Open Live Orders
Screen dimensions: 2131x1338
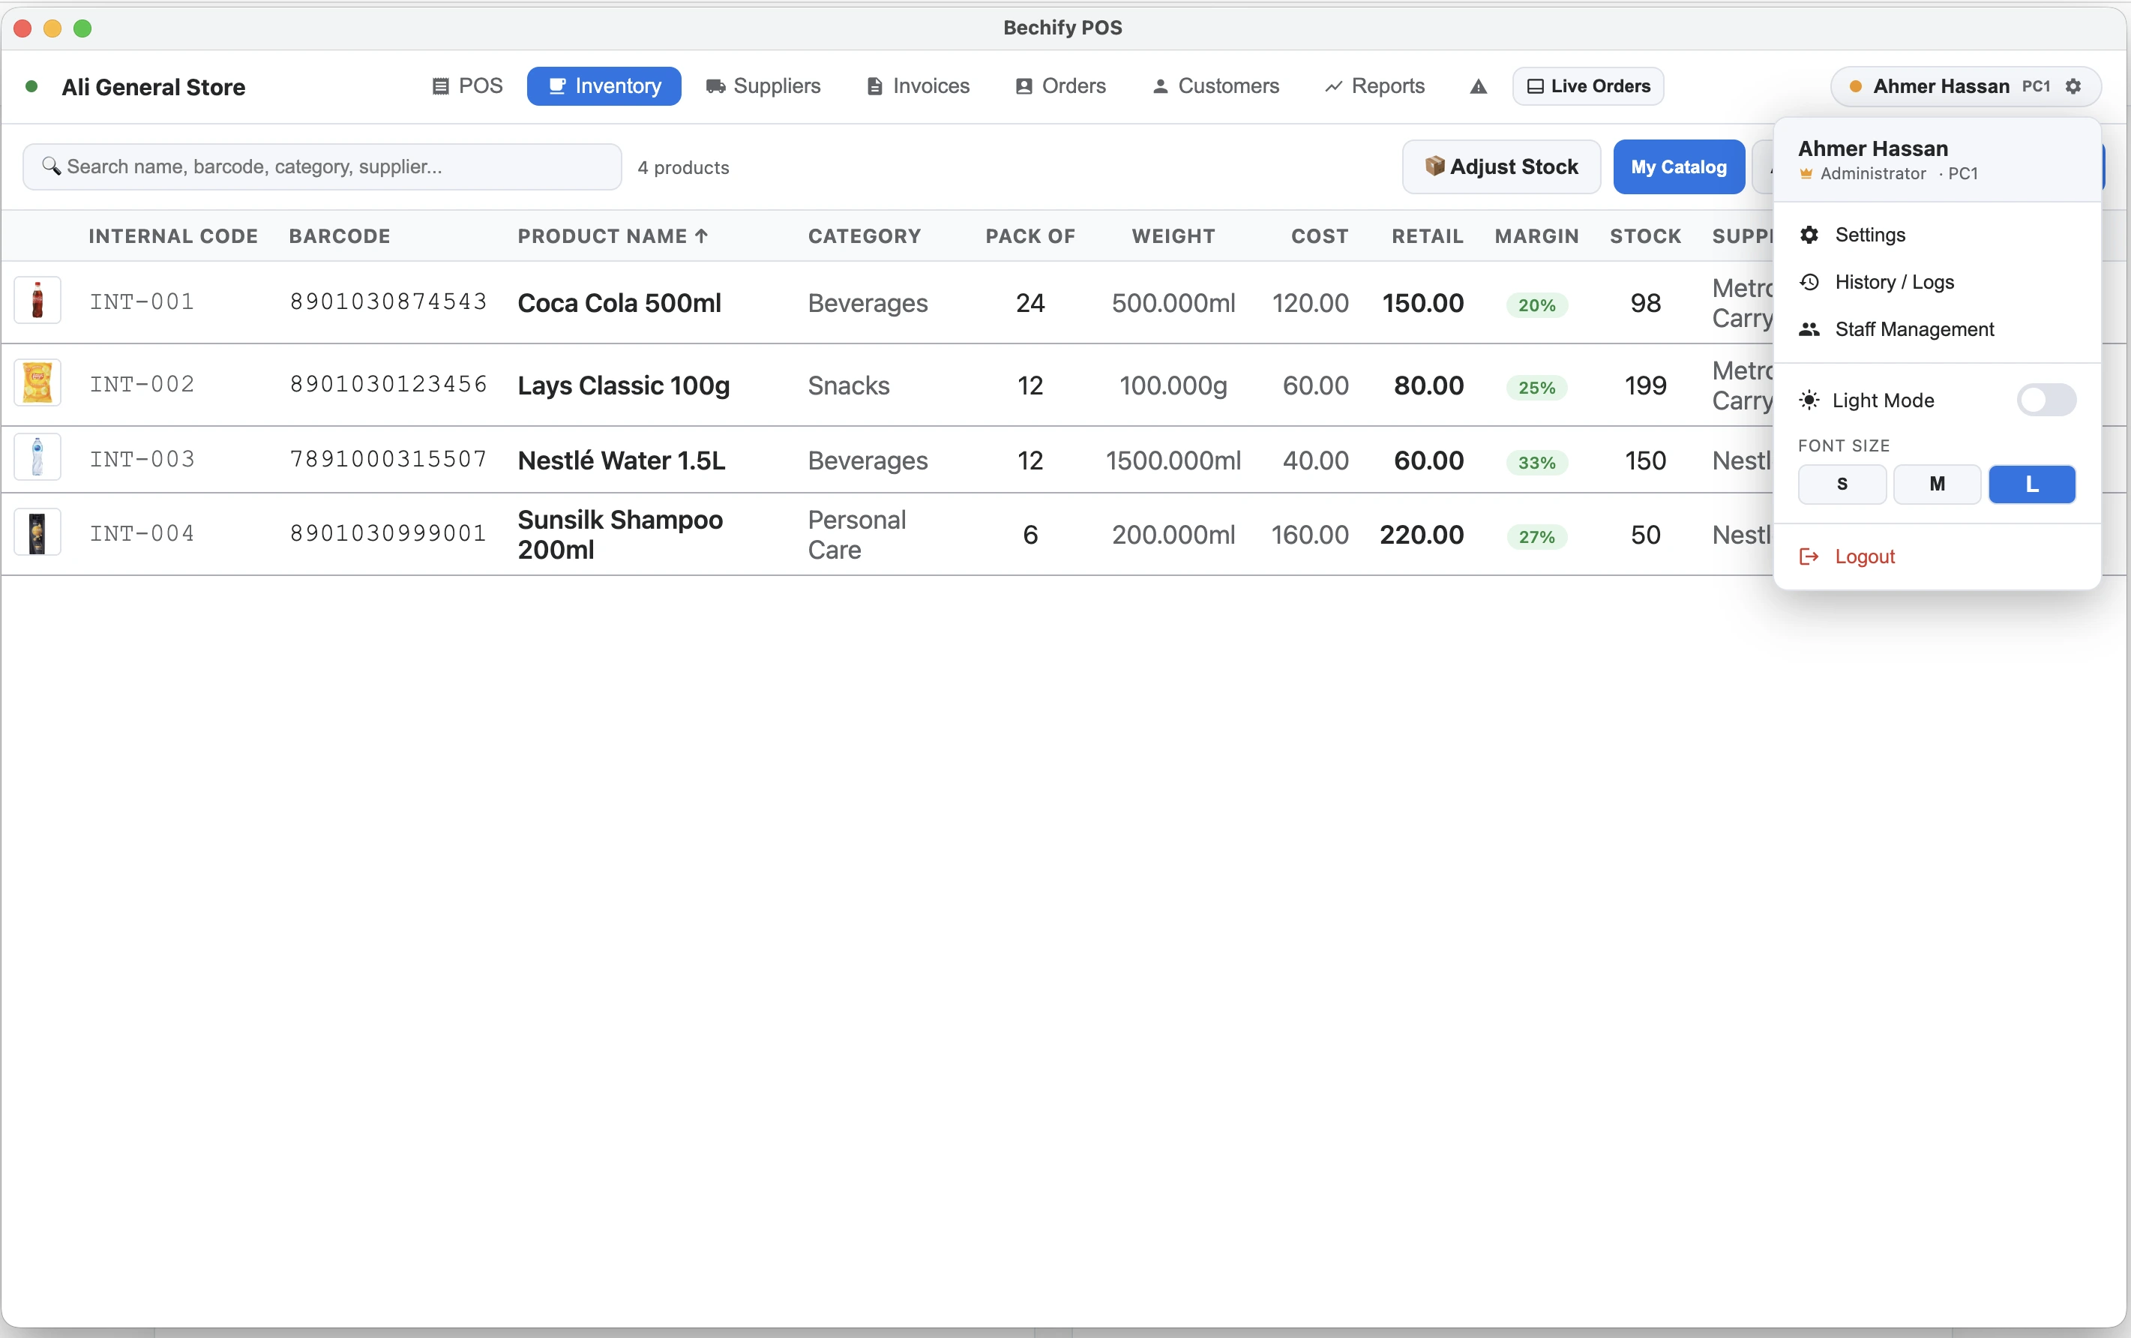click(1588, 87)
